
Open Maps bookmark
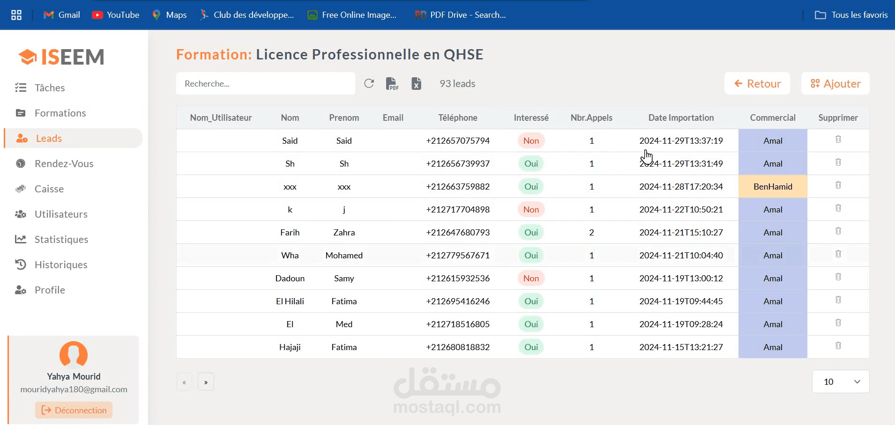coord(169,15)
